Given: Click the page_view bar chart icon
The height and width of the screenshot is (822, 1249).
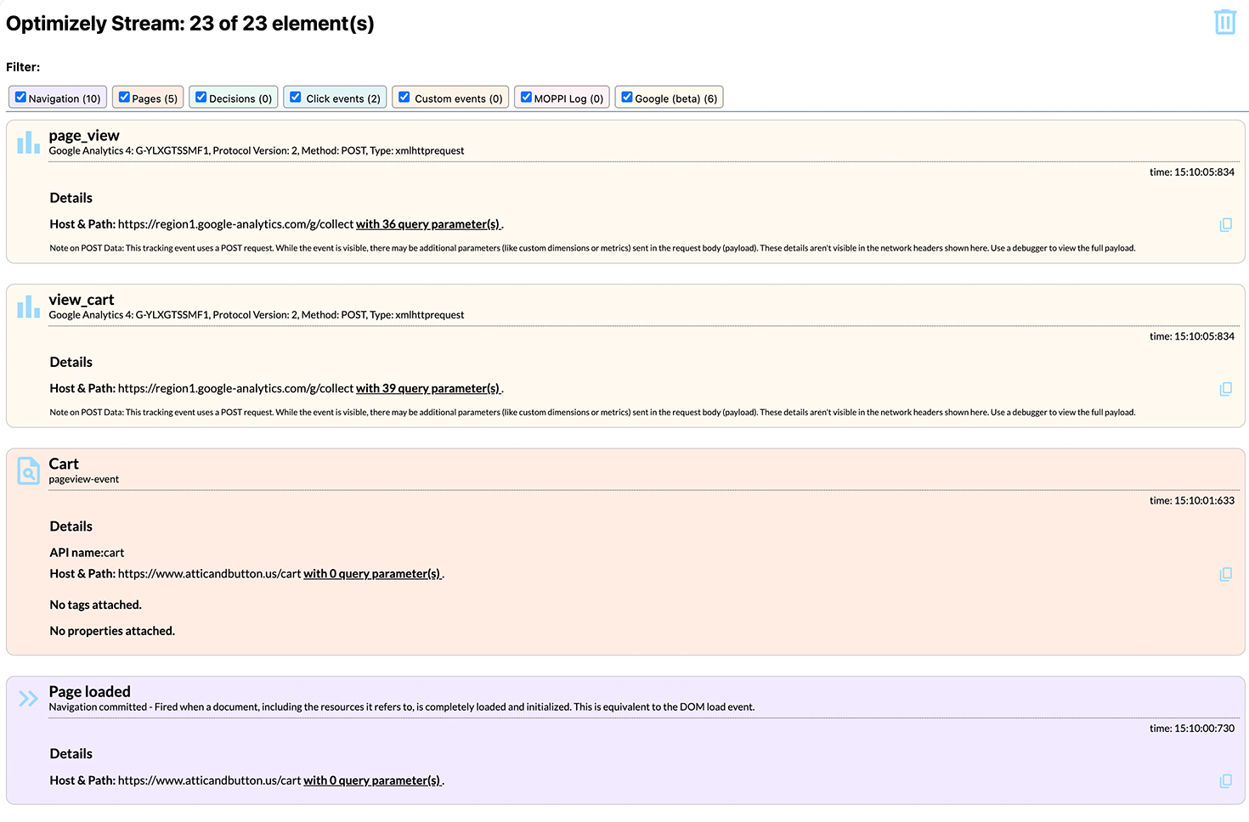Looking at the screenshot, I should pyautogui.click(x=28, y=143).
